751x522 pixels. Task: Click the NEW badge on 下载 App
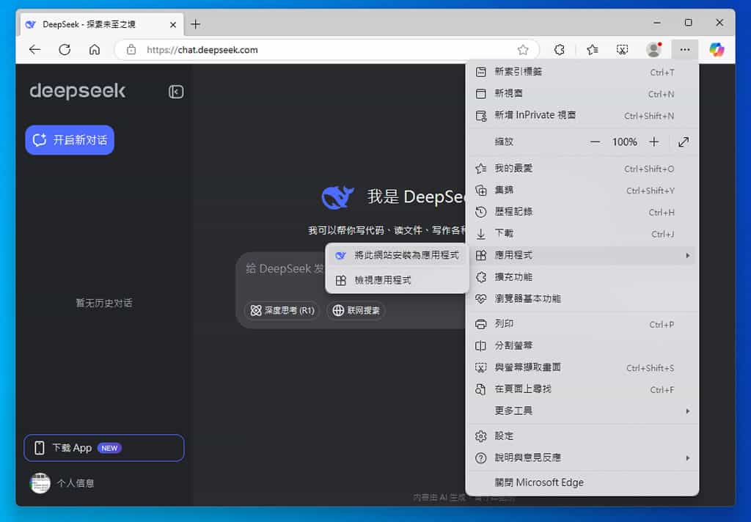[109, 448]
